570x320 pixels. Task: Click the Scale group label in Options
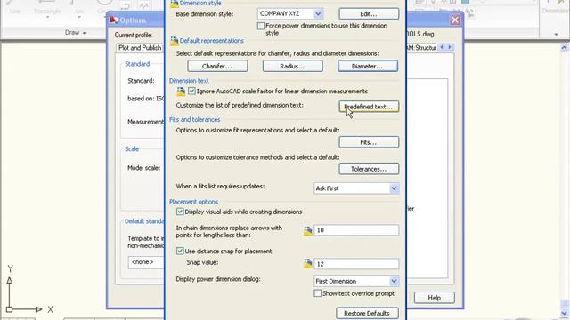[x=132, y=148]
